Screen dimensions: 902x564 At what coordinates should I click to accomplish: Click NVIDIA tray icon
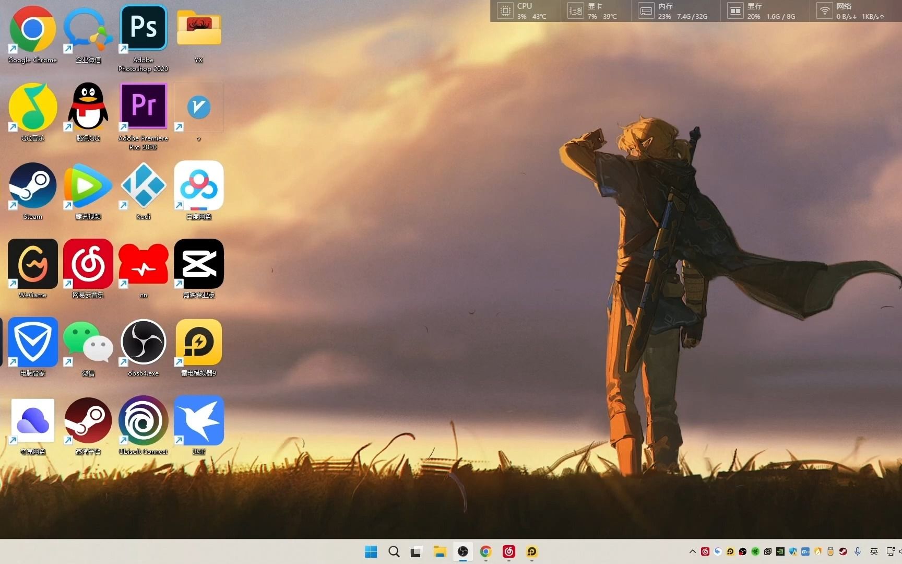click(x=780, y=551)
